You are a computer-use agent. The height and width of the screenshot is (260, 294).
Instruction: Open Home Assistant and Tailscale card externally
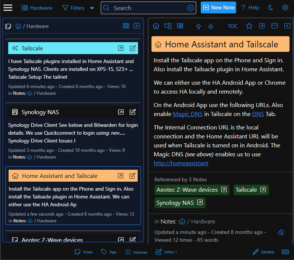point(121,176)
